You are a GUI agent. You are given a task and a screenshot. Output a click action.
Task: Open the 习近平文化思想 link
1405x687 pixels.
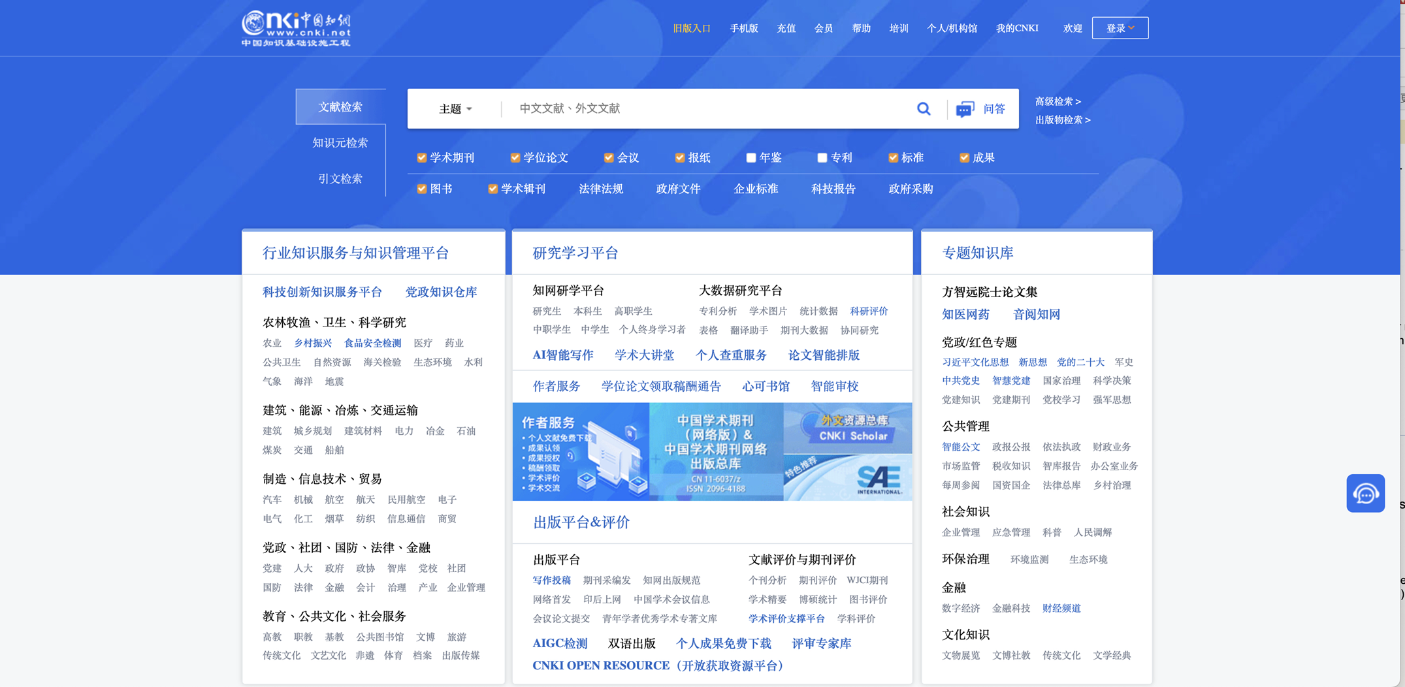click(975, 362)
